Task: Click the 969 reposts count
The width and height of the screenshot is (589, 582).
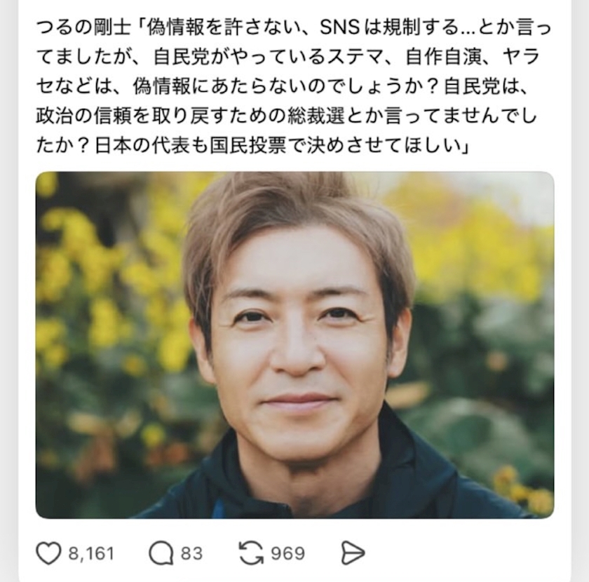Action: pos(287,553)
